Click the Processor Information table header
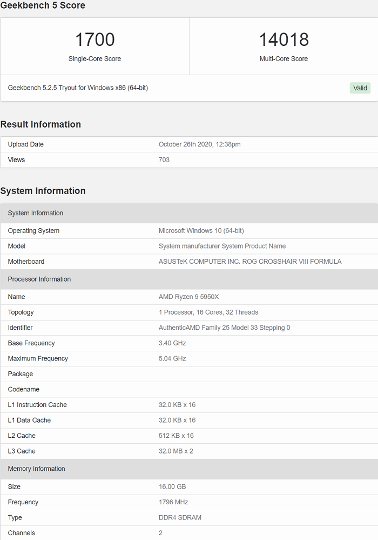The image size is (378, 540). coord(39,279)
